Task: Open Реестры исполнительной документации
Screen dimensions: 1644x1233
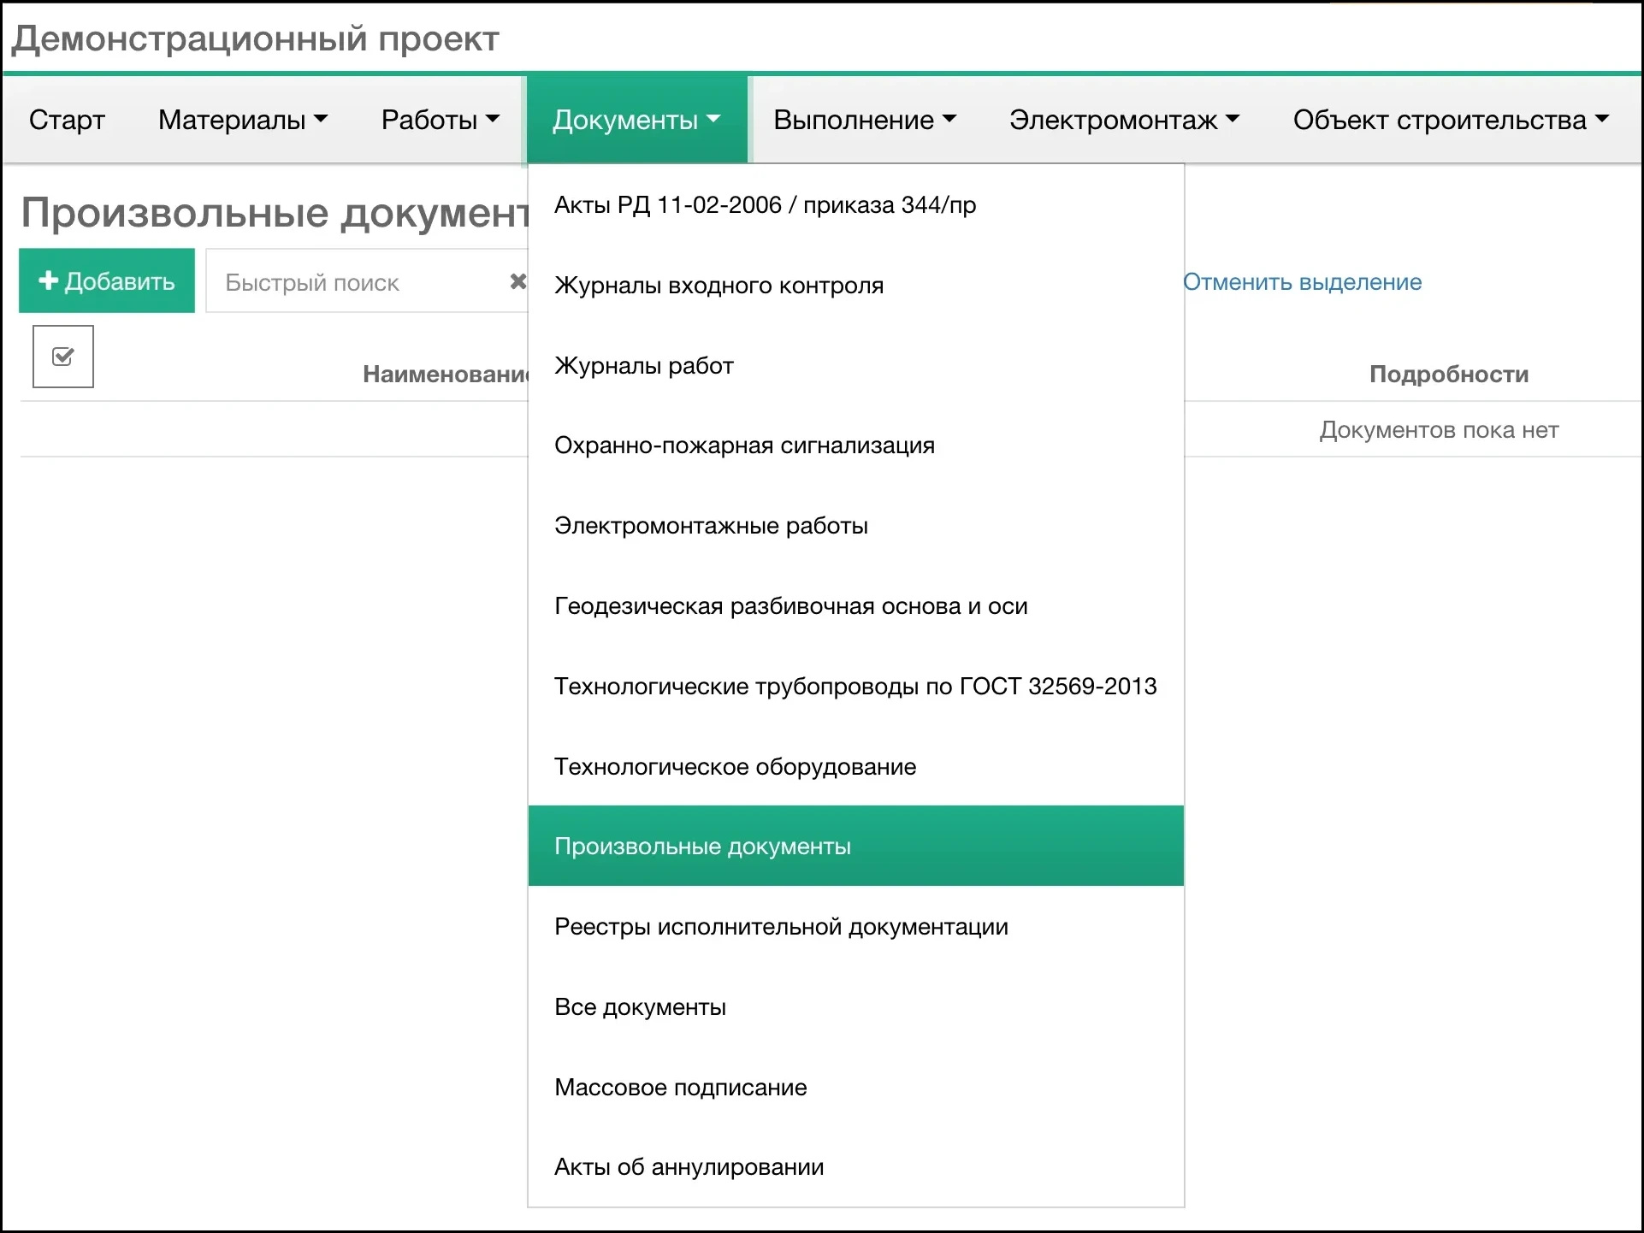Action: [x=781, y=926]
